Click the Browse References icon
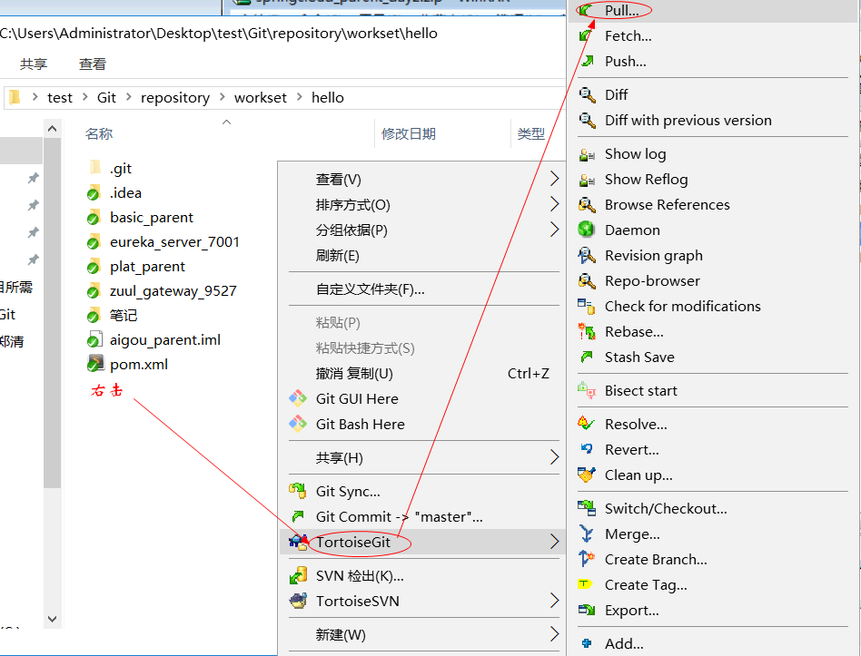Viewport: 861px width, 656px height. (x=587, y=205)
